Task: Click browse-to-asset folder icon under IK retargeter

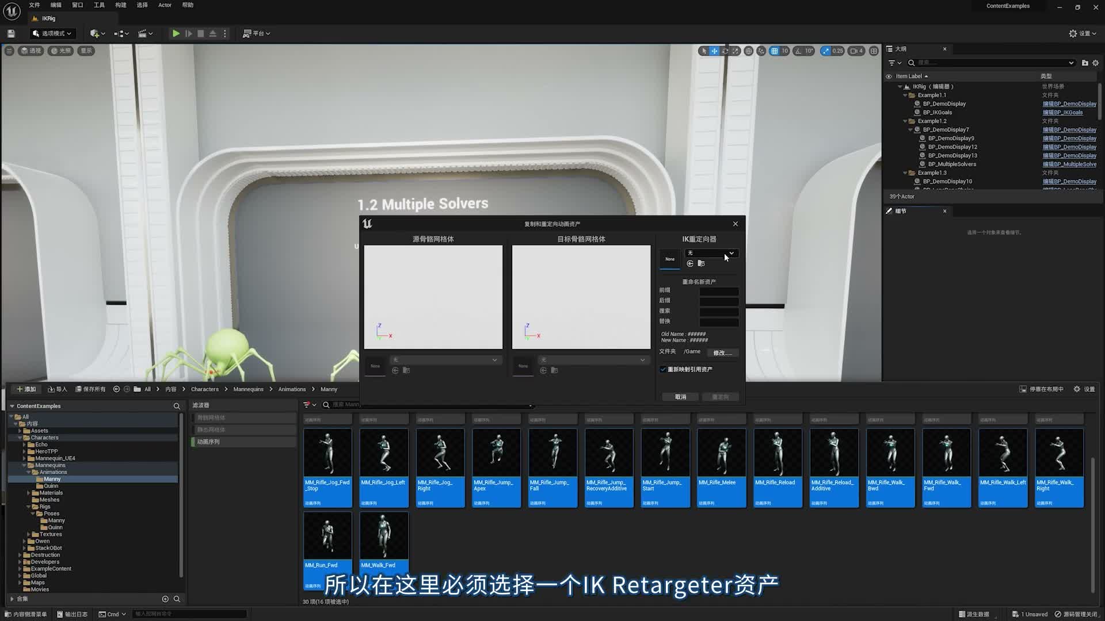Action: (x=701, y=263)
